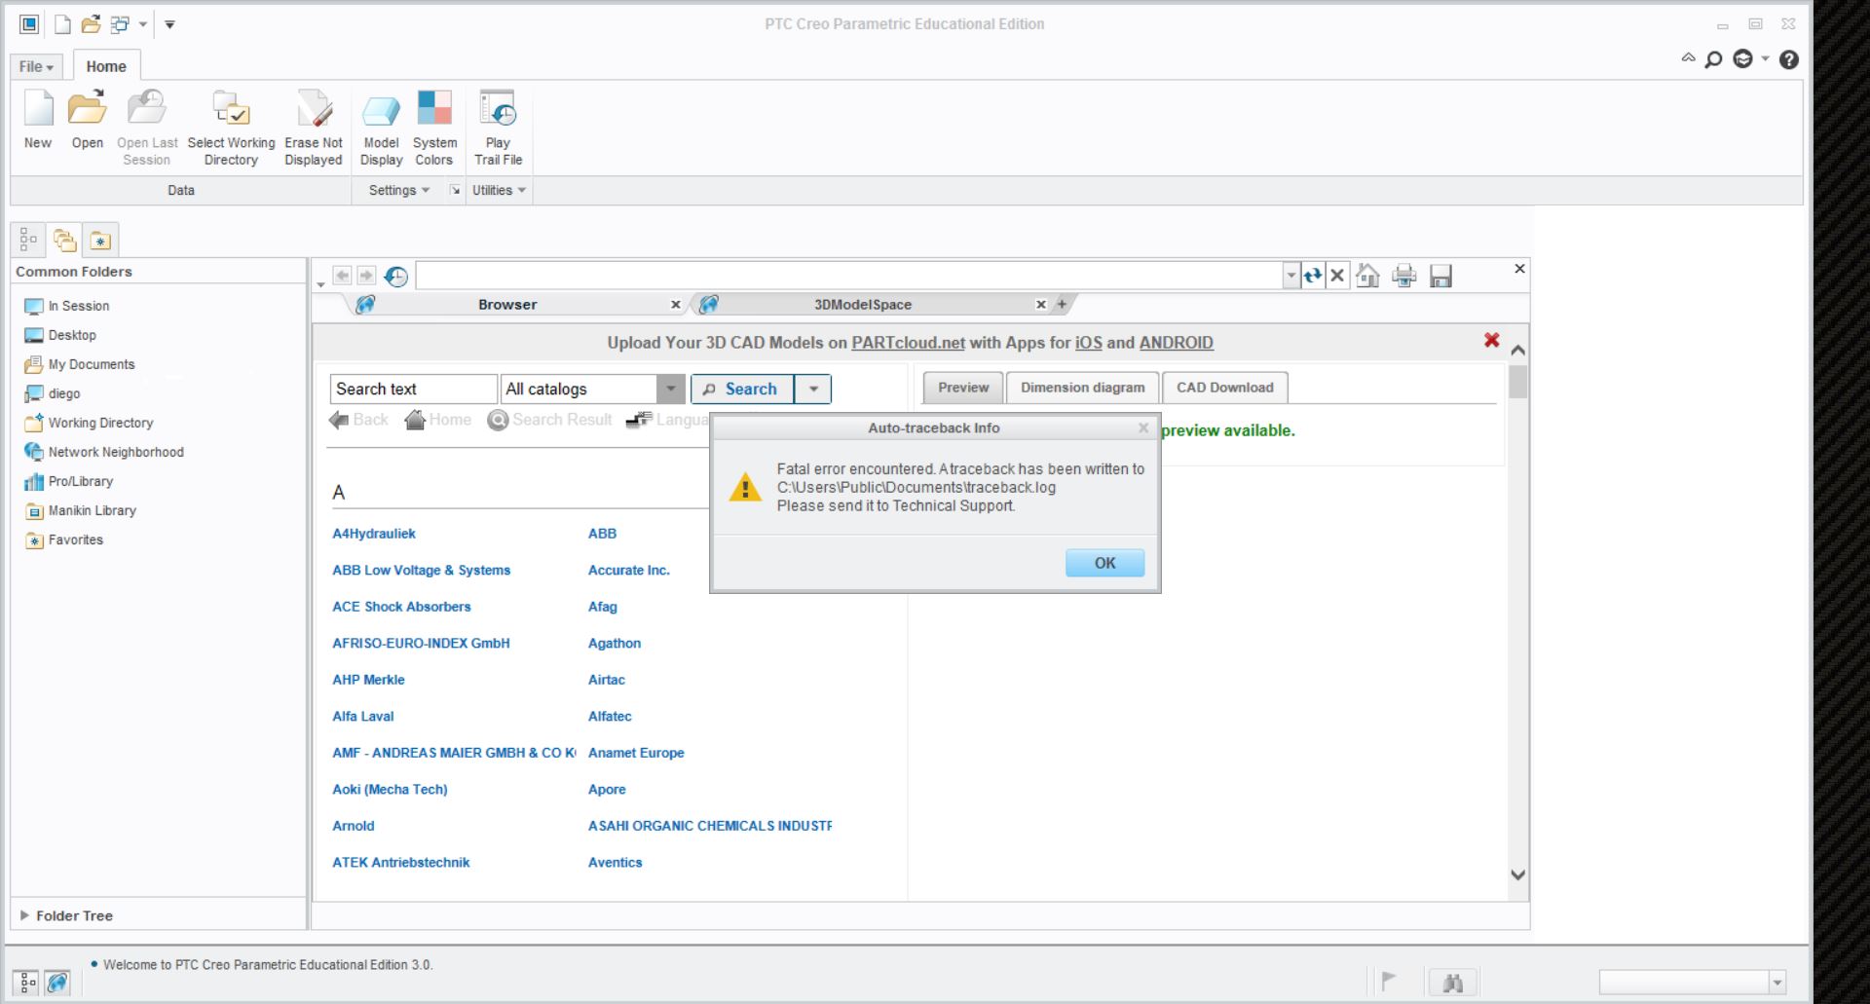Open Manikin Library folder
The height and width of the screenshot is (1004, 1870).
point(80,510)
